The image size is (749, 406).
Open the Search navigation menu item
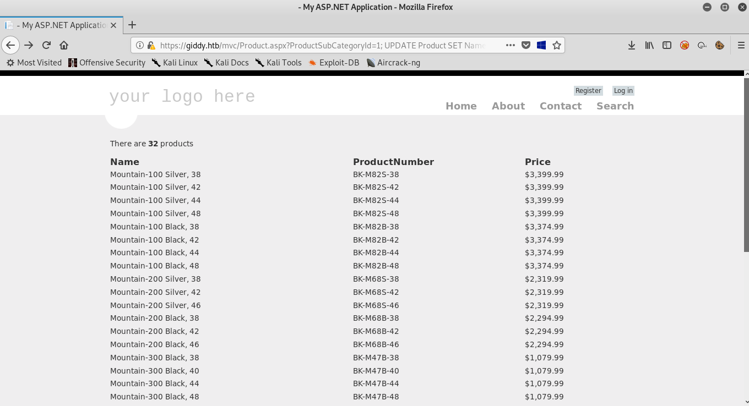pos(615,106)
